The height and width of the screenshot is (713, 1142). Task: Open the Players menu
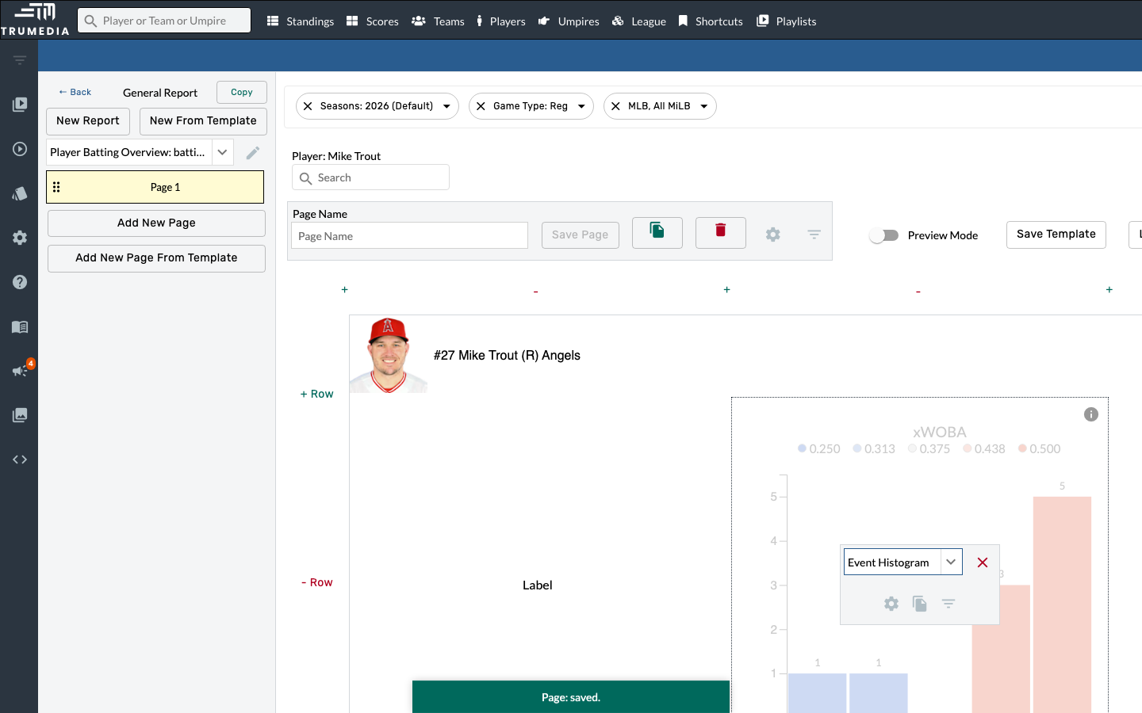(500, 21)
